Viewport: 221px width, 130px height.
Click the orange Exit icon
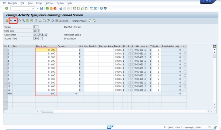pyautogui.click(x=51, y=9)
